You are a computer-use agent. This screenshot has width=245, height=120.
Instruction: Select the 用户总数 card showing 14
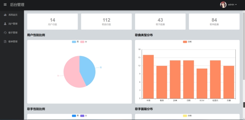[52, 21]
